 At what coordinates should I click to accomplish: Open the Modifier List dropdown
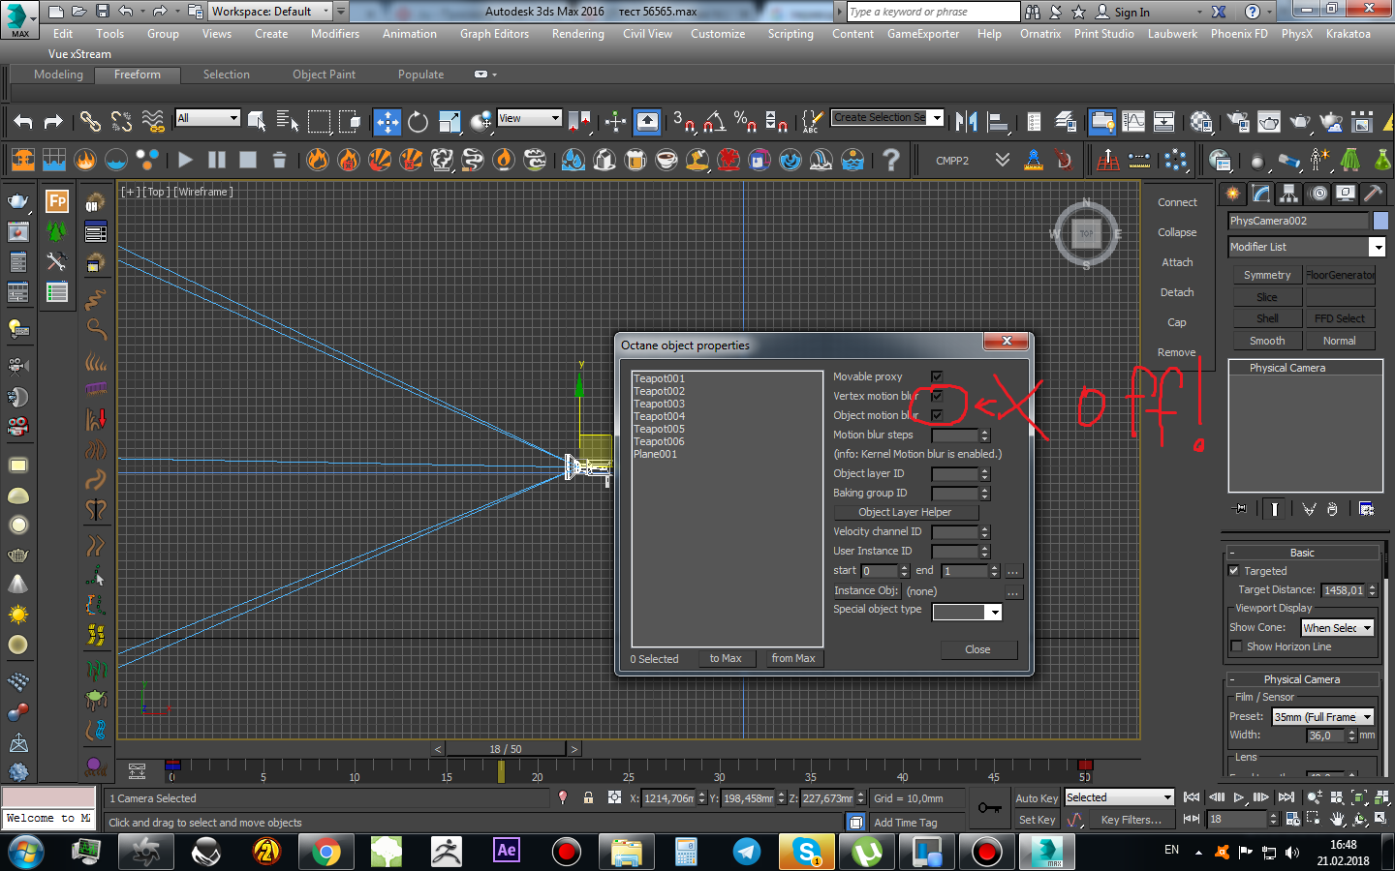[x=1307, y=247]
